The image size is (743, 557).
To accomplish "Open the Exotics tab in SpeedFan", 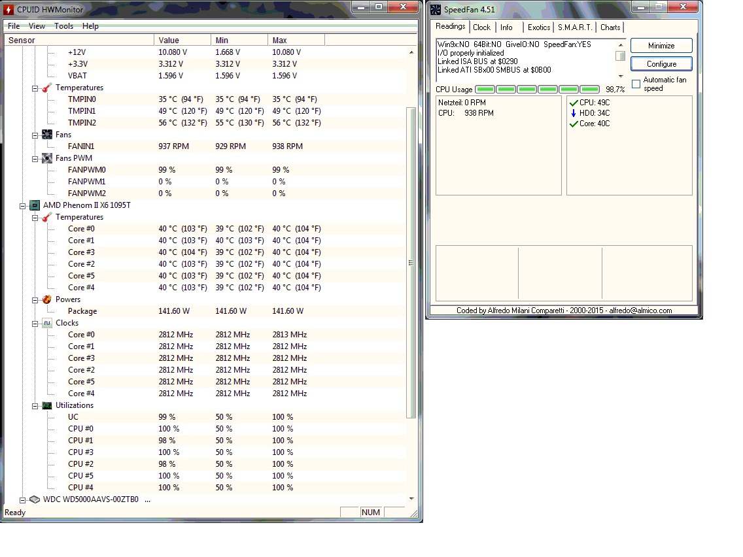I will (539, 27).
